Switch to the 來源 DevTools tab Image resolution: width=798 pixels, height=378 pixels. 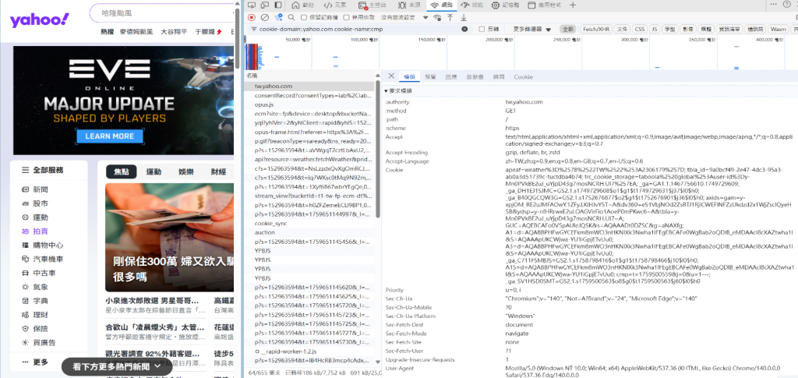click(410, 5)
